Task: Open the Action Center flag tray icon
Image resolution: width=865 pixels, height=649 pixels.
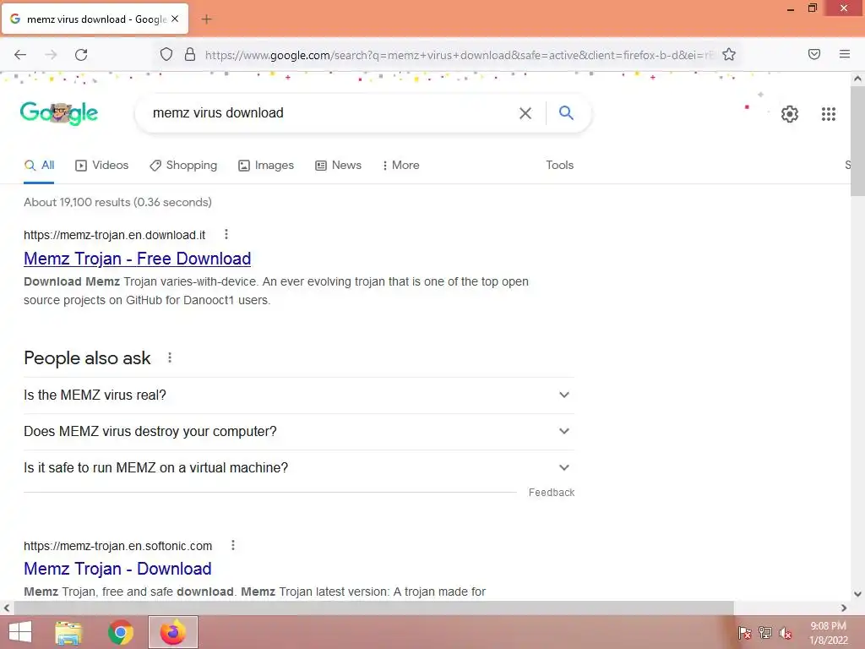Action: coord(744,633)
